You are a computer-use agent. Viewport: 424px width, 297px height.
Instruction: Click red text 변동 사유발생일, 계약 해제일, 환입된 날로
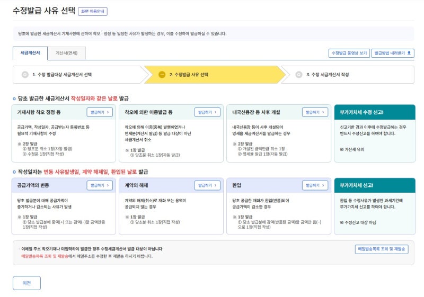90,172
